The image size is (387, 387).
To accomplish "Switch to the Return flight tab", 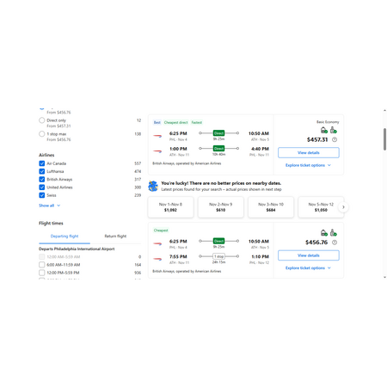I will click(115, 236).
